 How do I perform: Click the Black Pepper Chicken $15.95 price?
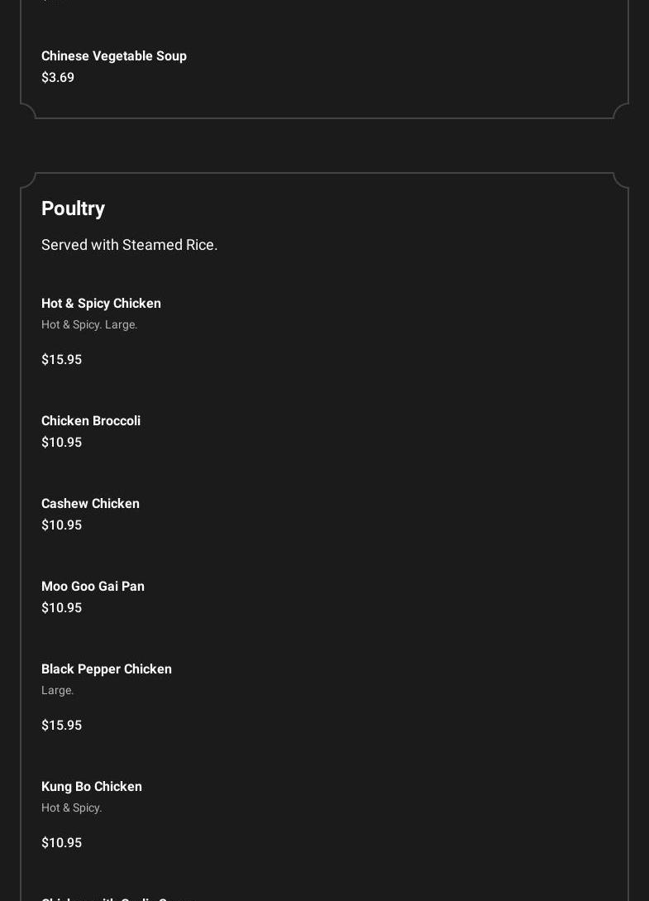click(x=61, y=725)
